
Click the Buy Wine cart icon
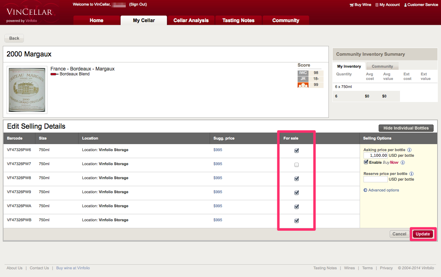tap(352, 5)
